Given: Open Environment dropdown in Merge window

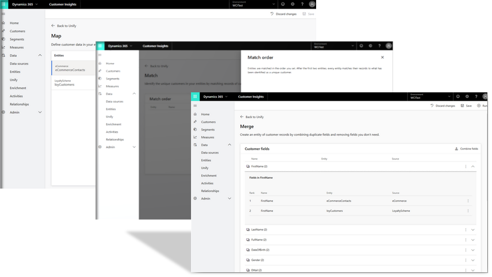Looking at the screenshot, I should click(430, 97).
